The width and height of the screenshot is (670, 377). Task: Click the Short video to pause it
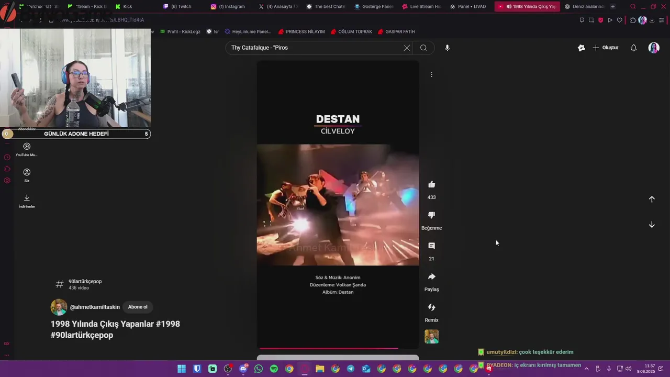338,204
